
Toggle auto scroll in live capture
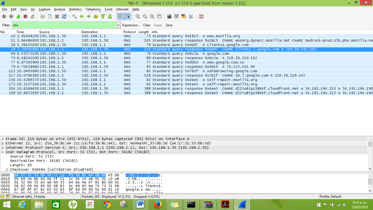127,16
